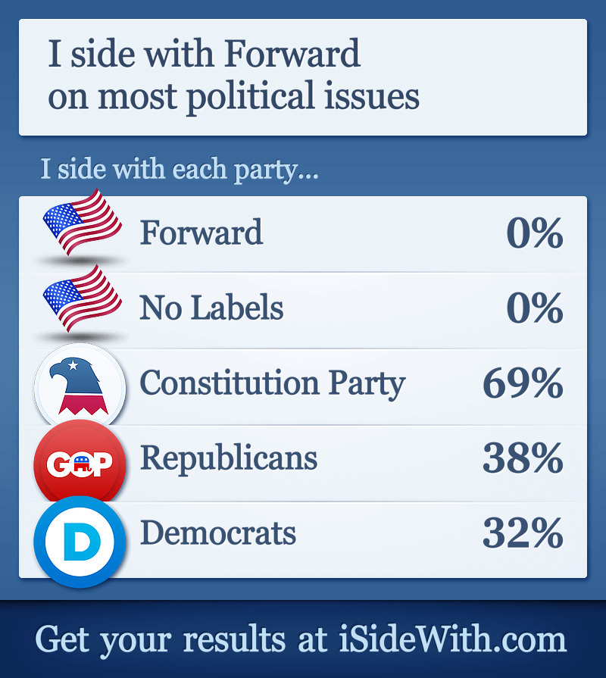The width and height of the screenshot is (606, 678).
Task: Click the Forward 0% score
Action: tap(535, 233)
